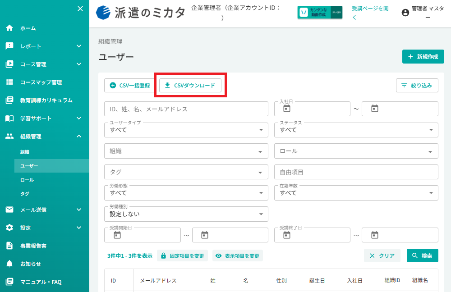Click the 絞り込み filter button
The image size is (451, 292).
tap(417, 85)
